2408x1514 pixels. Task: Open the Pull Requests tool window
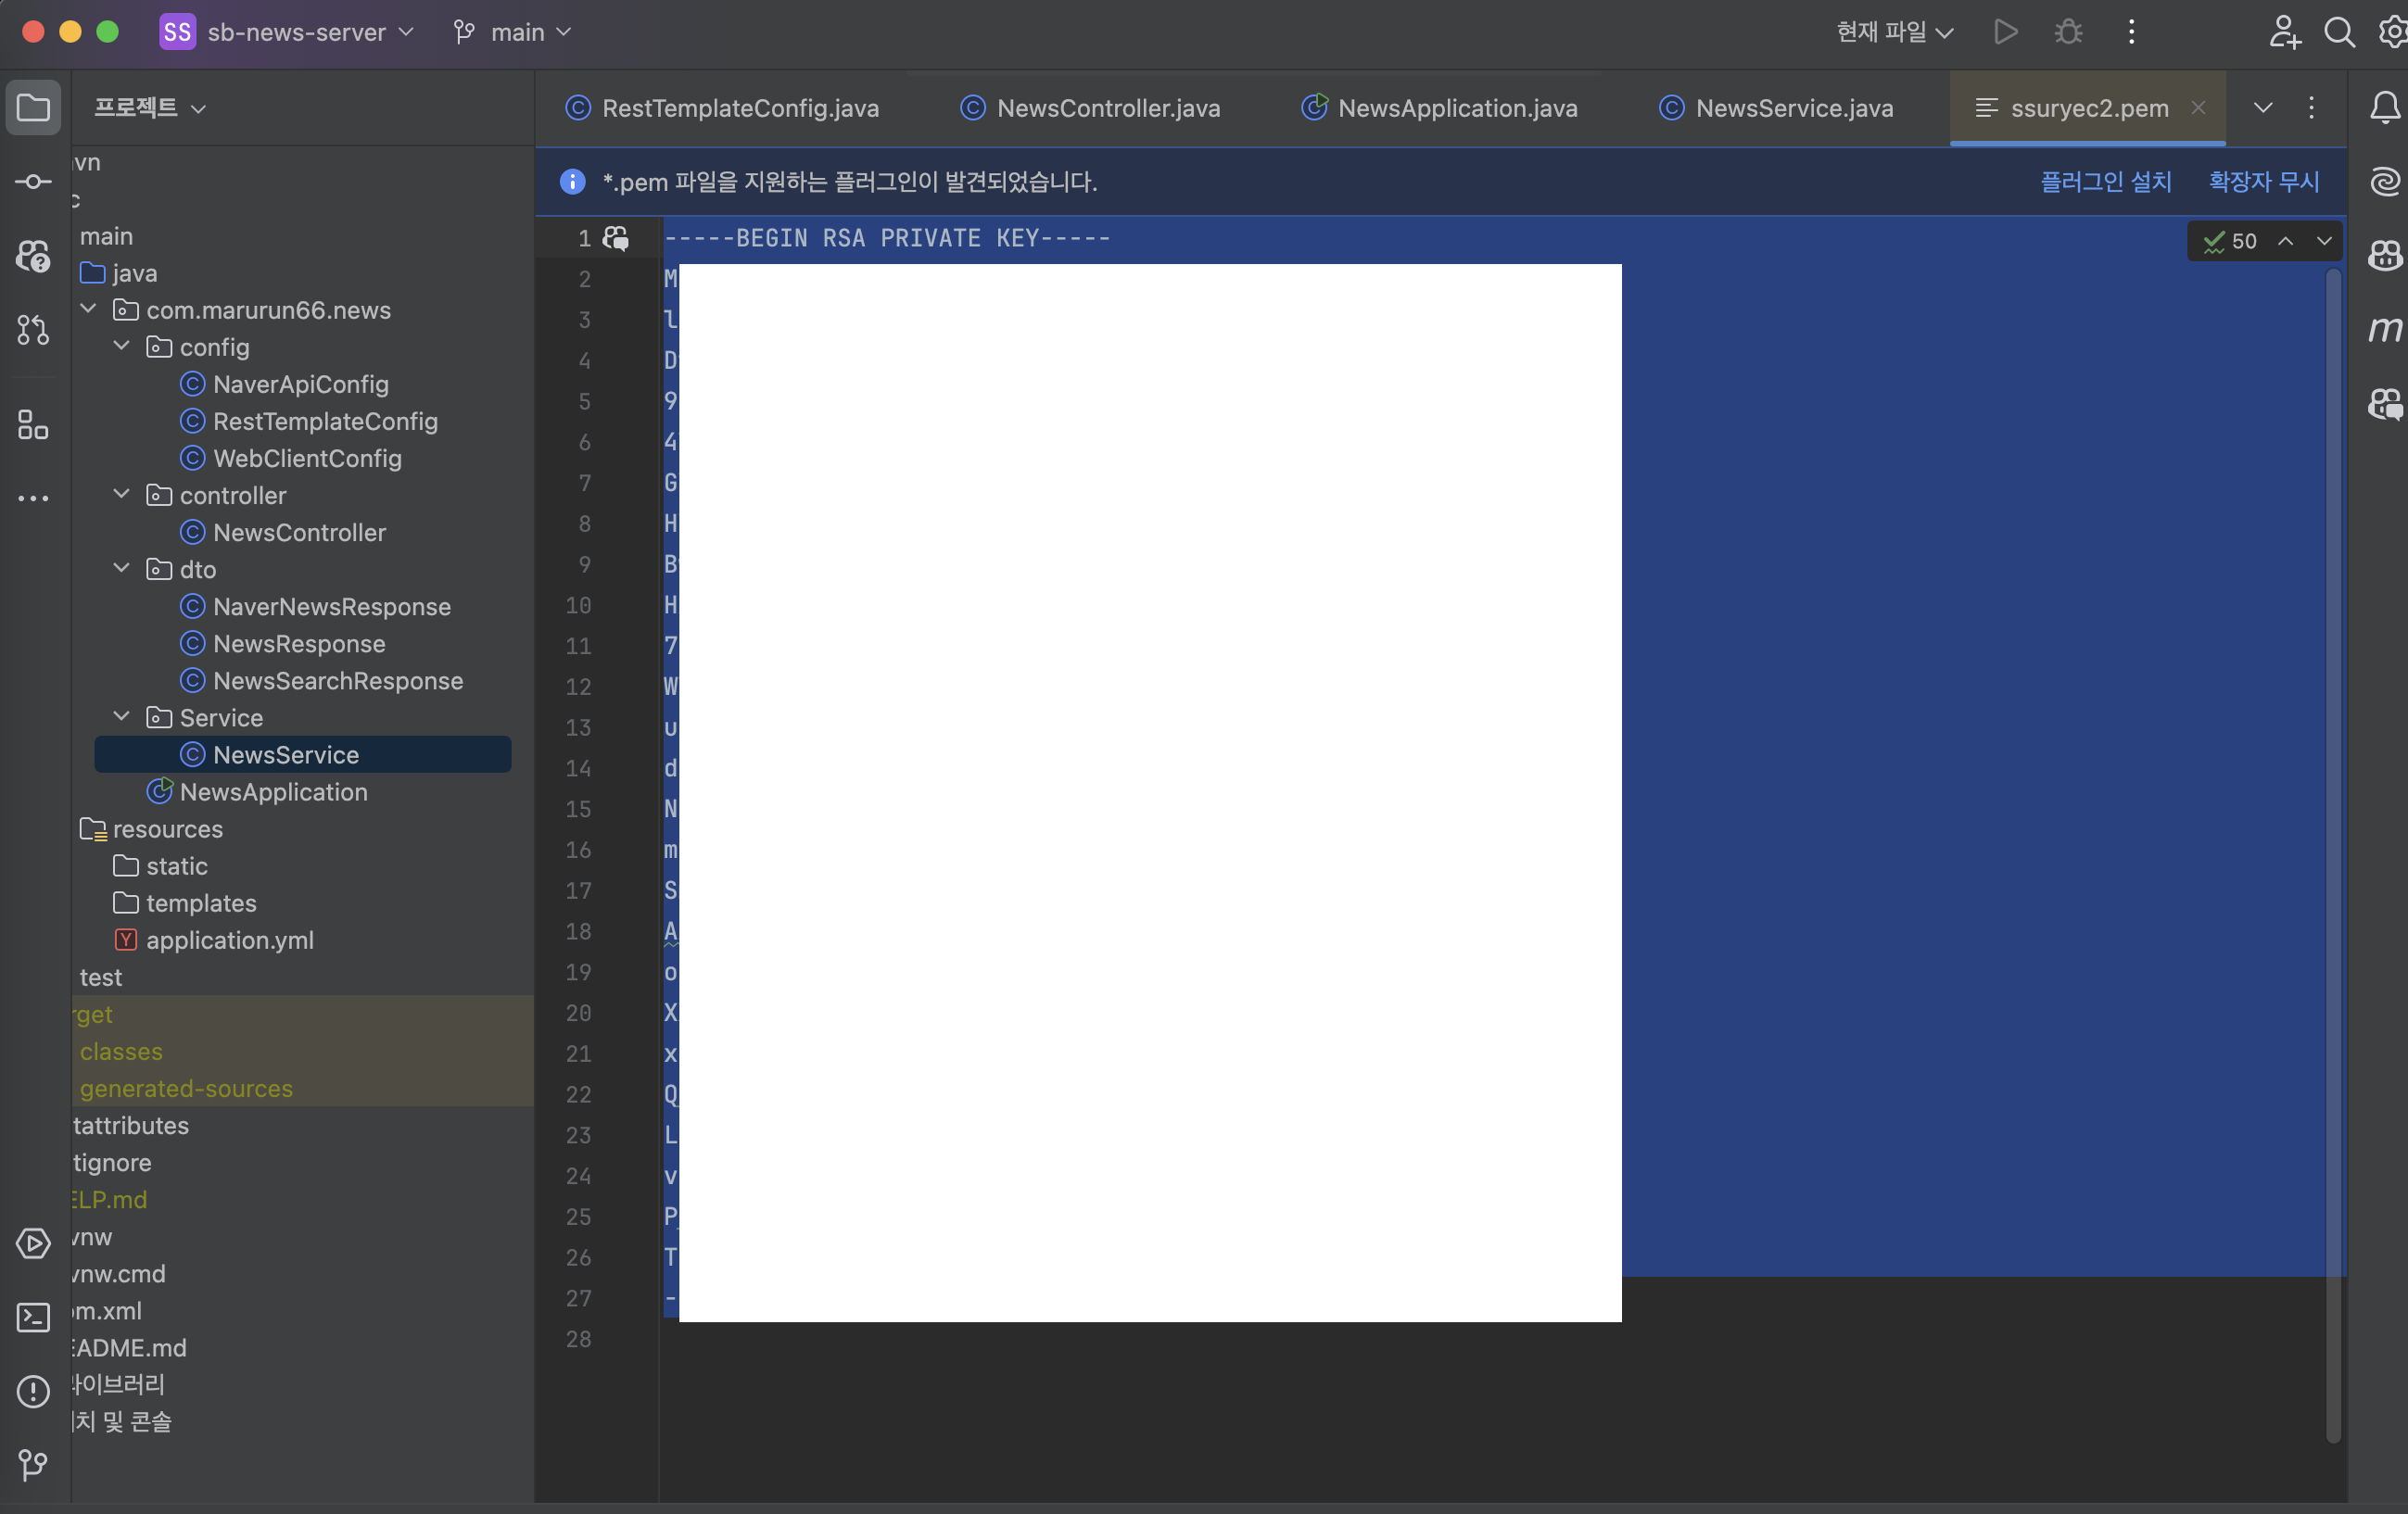point(33,330)
